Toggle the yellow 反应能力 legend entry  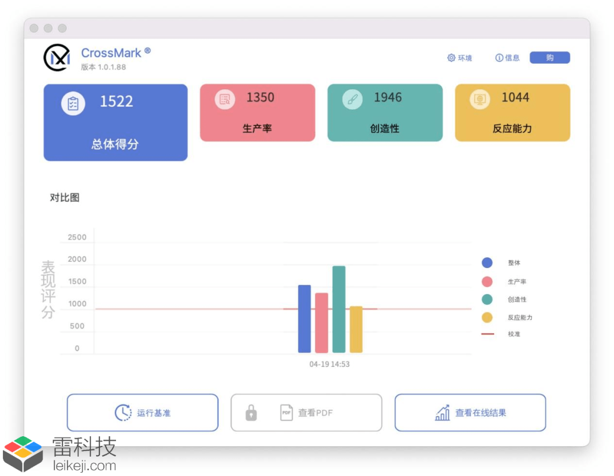pos(507,317)
